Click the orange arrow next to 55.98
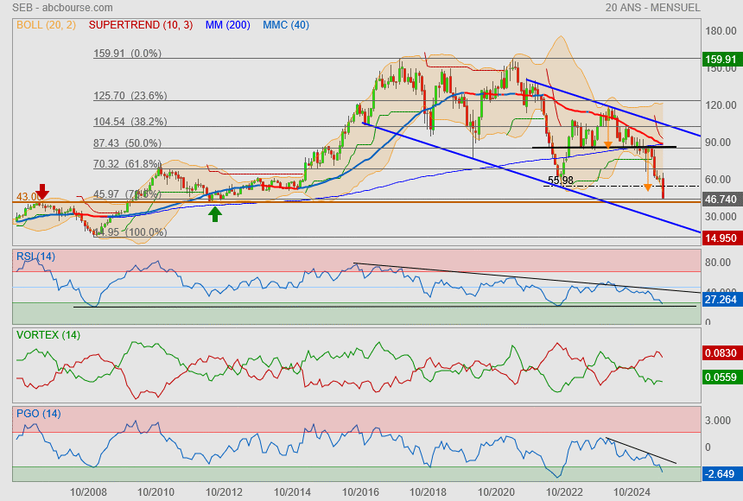 tap(647, 187)
